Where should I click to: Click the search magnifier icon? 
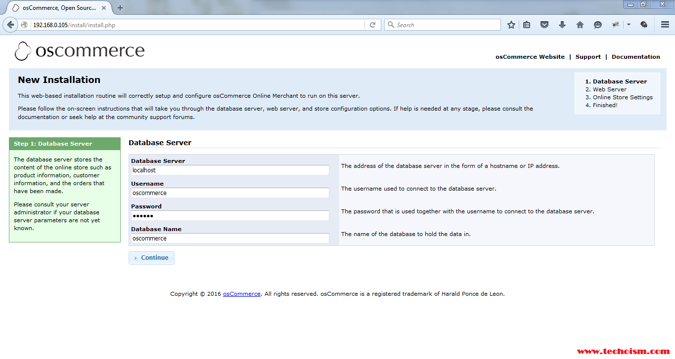[391, 25]
